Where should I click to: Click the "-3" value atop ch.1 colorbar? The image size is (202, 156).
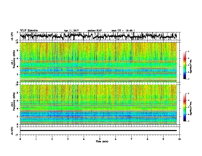pyautogui.click(x=188, y=51)
